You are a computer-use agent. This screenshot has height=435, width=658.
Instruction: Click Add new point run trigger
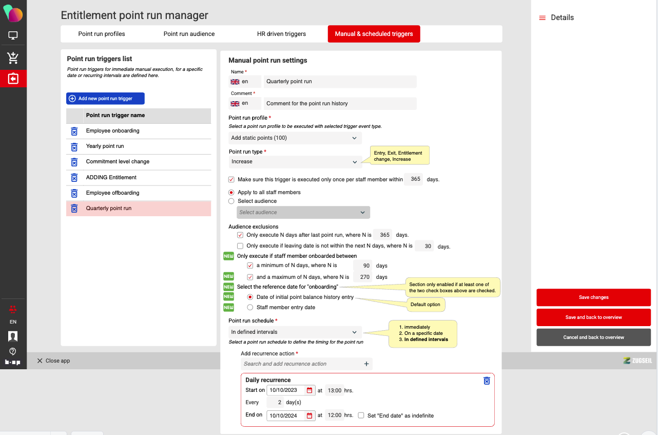coord(105,99)
